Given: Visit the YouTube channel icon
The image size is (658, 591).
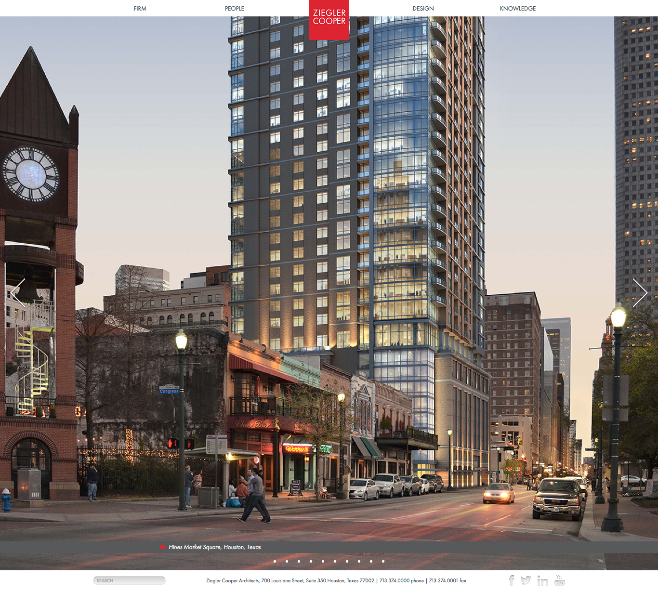Looking at the screenshot, I should tap(559, 580).
